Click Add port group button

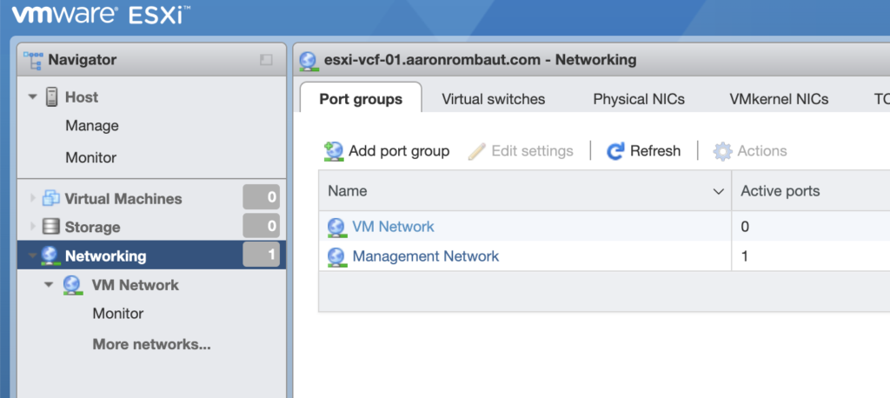click(387, 151)
